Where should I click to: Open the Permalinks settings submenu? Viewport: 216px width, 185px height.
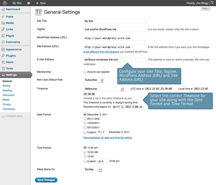click(x=9, y=109)
